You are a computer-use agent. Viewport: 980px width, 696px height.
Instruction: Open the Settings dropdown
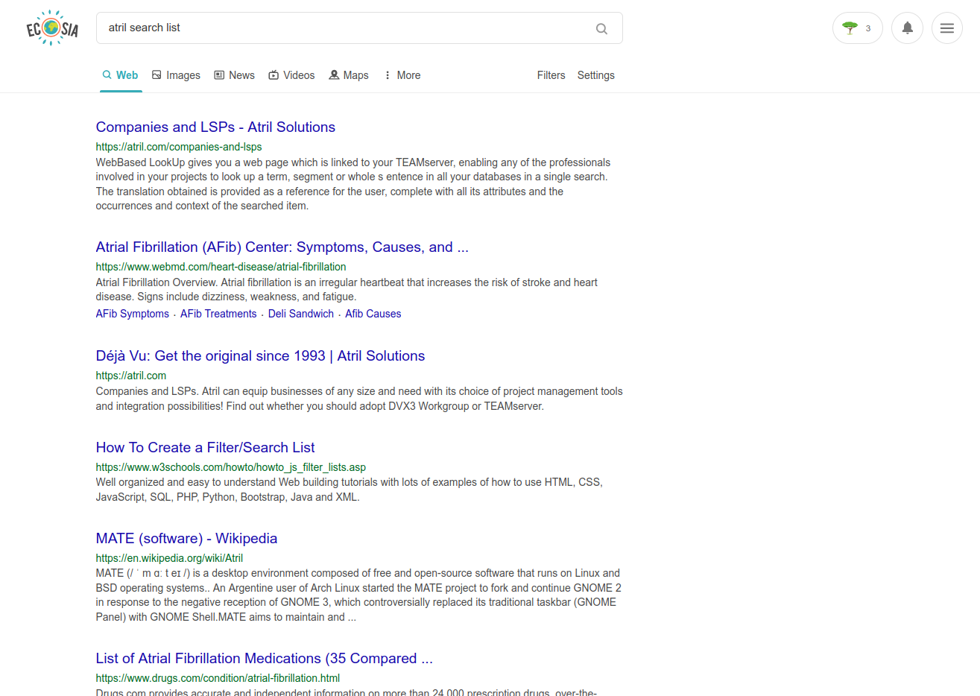(x=595, y=75)
